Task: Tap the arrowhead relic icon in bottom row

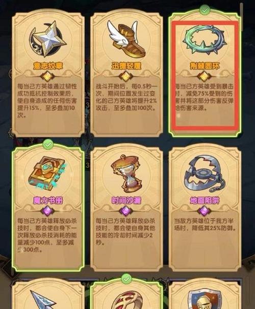Action: coord(44,300)
